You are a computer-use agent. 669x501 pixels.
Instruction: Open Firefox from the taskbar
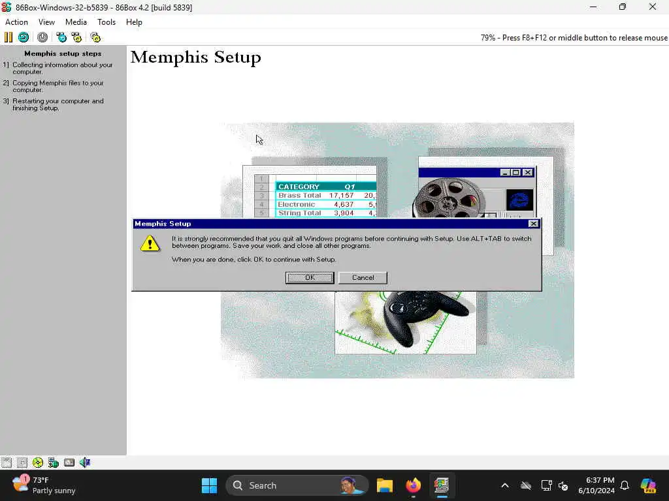point(413,485)
